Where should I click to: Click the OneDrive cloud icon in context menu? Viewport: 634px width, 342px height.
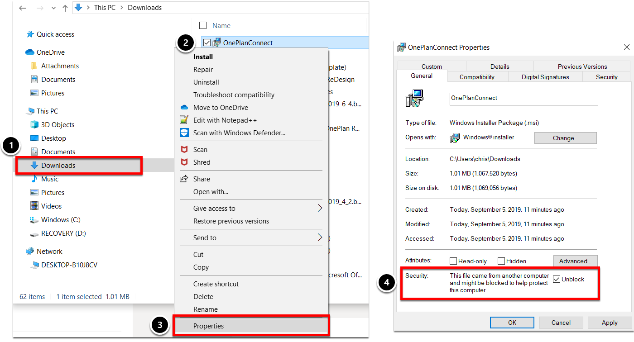tap(184, 108)
